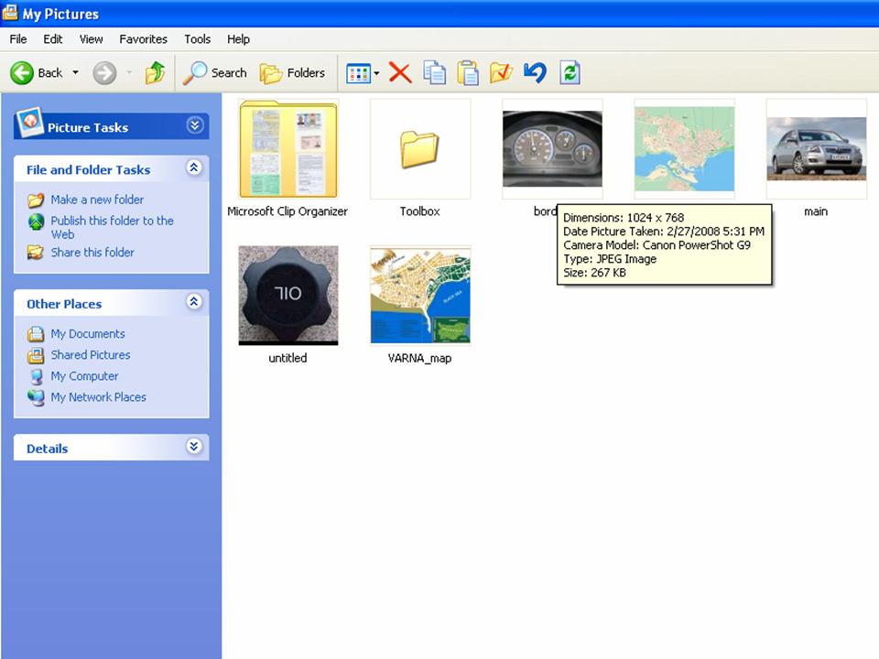Viewport: 879px width, 659px height.
Task: Open the File menu
Action: coord(18,39)
